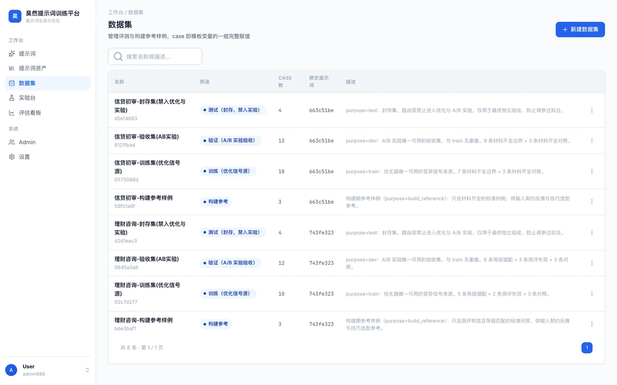The width and height of the screenshot is (617, 385).
Task: Click the 数据集 database icon
Action: [x=12, y=83]
